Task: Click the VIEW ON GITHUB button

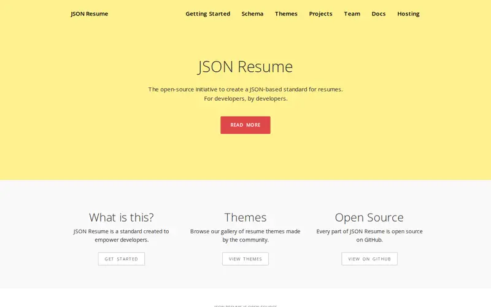Action: (x=369, y=259)
